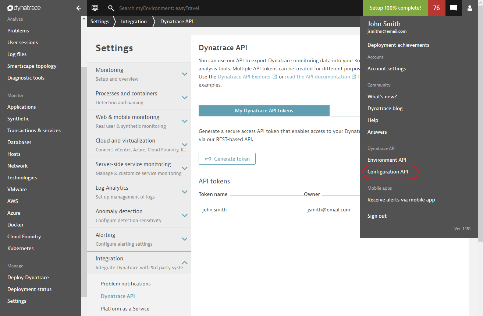483x316 pixels.
Task: Open the user profile icon
Action: tap(470, 8)
